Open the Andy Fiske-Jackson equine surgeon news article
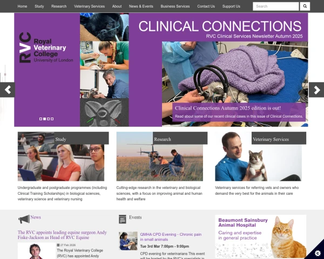The image size is (324, 259). tap(62, 235)
